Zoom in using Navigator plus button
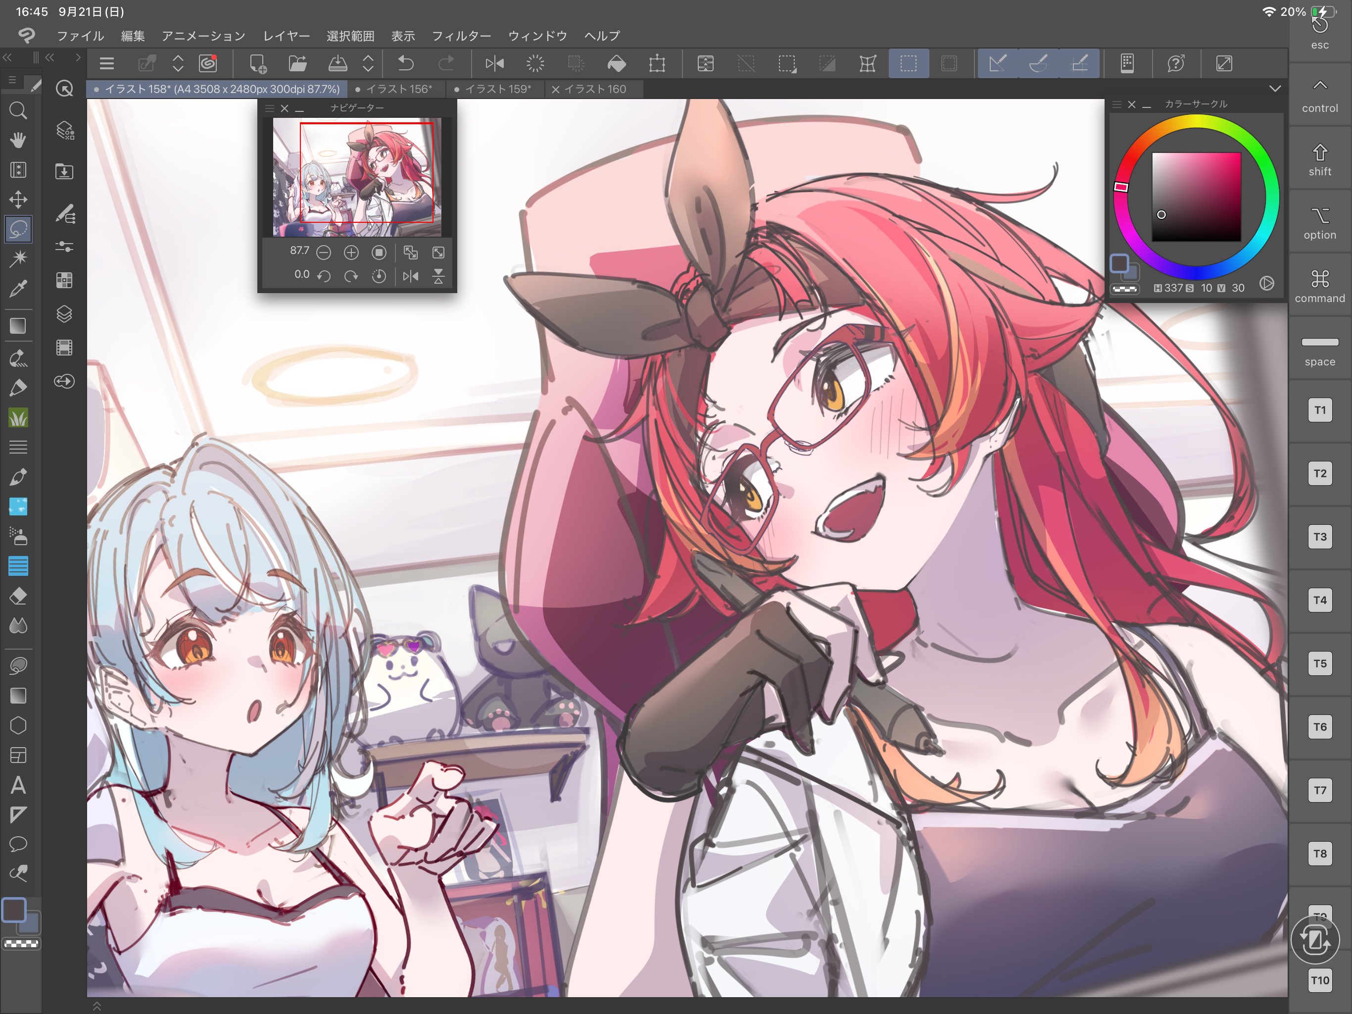This screenshot has width=1352, height=1014. (351, 253)
